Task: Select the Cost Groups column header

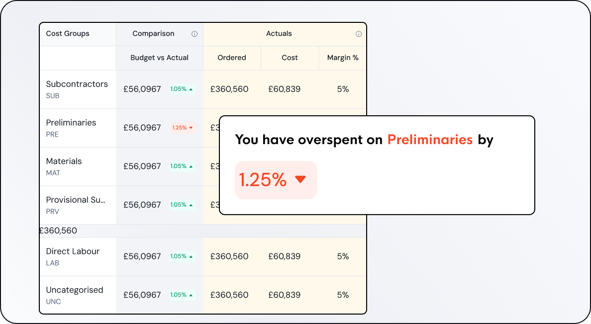Action: (68, 34)
